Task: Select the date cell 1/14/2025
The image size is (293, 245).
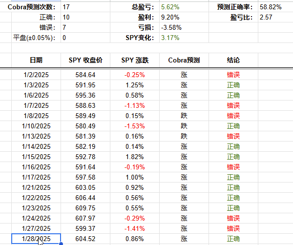Action: (36, 146)
